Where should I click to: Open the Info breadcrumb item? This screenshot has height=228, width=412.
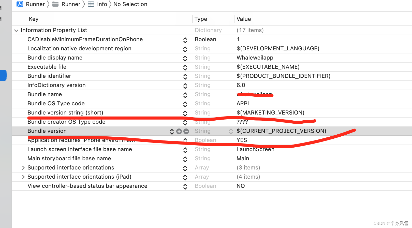pos(102,4)
